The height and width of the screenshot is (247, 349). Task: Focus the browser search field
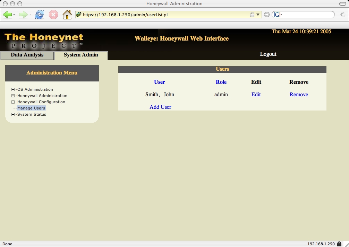coord(308,15)
